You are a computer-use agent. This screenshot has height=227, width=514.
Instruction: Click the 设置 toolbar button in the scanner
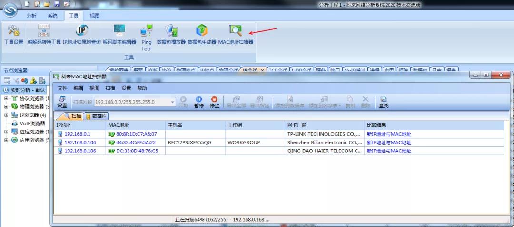(x=62, y=102)
